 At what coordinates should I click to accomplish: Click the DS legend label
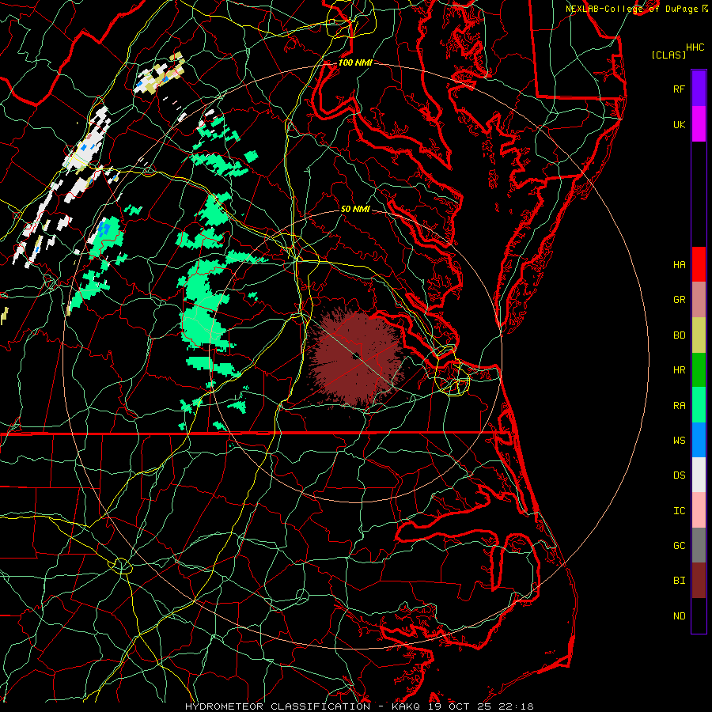pos(679,475)
